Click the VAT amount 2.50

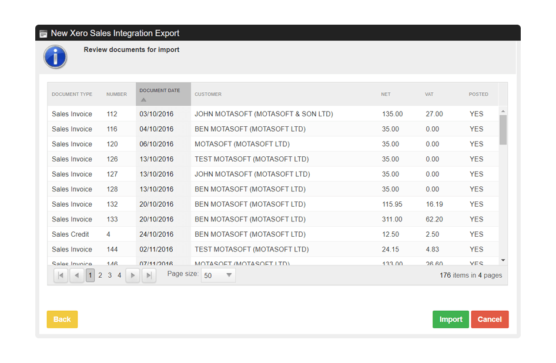click(433, 234)
